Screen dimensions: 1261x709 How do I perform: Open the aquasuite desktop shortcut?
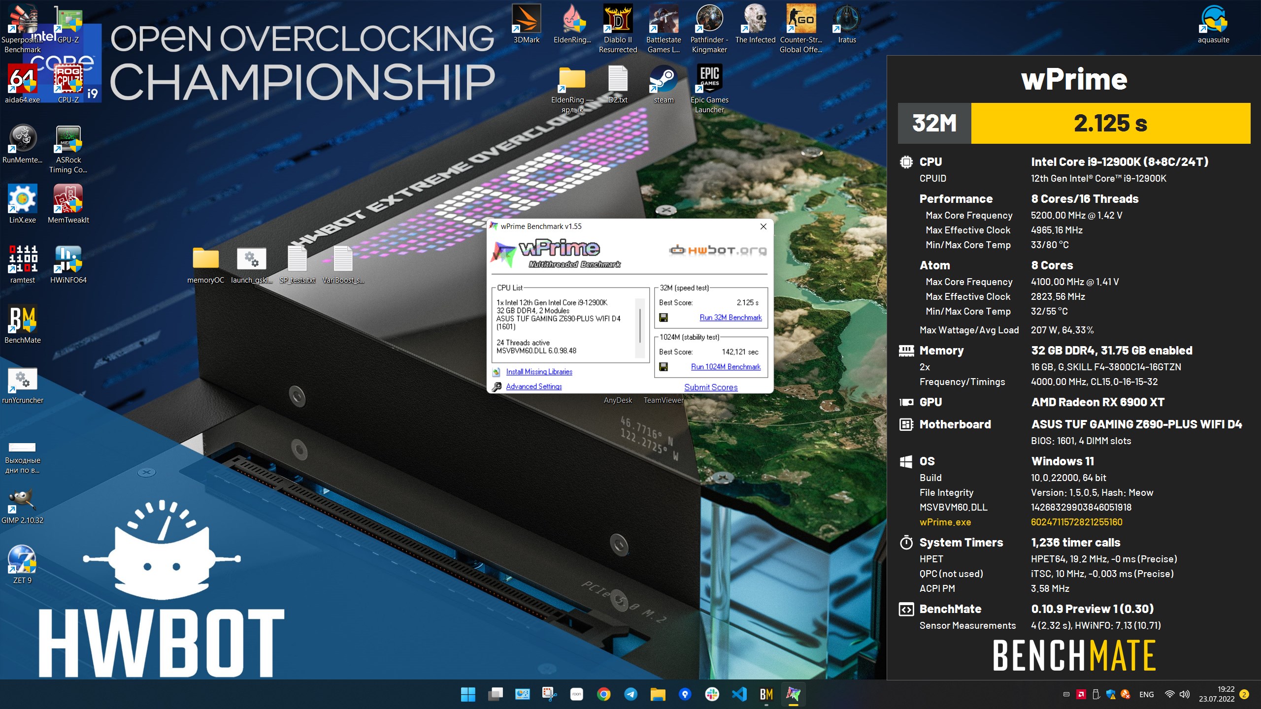[1213, 24]
